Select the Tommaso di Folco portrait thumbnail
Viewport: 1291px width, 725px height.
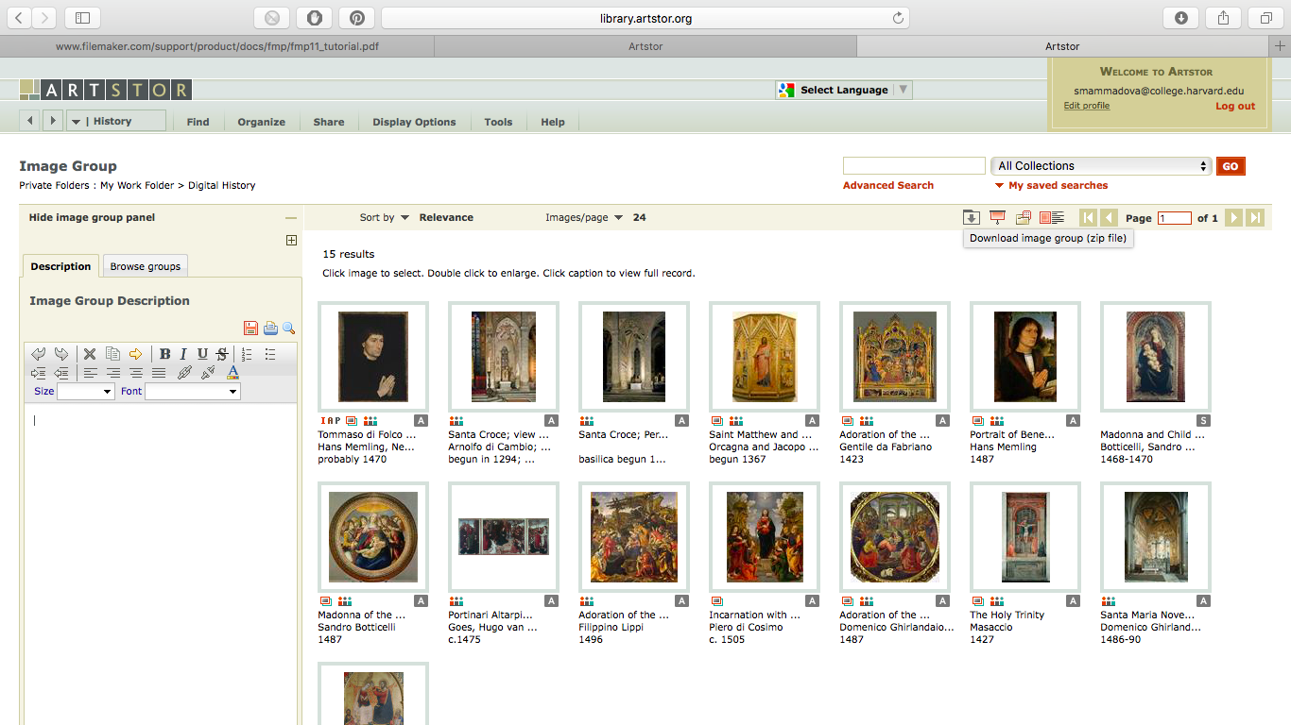click(373, 357)
